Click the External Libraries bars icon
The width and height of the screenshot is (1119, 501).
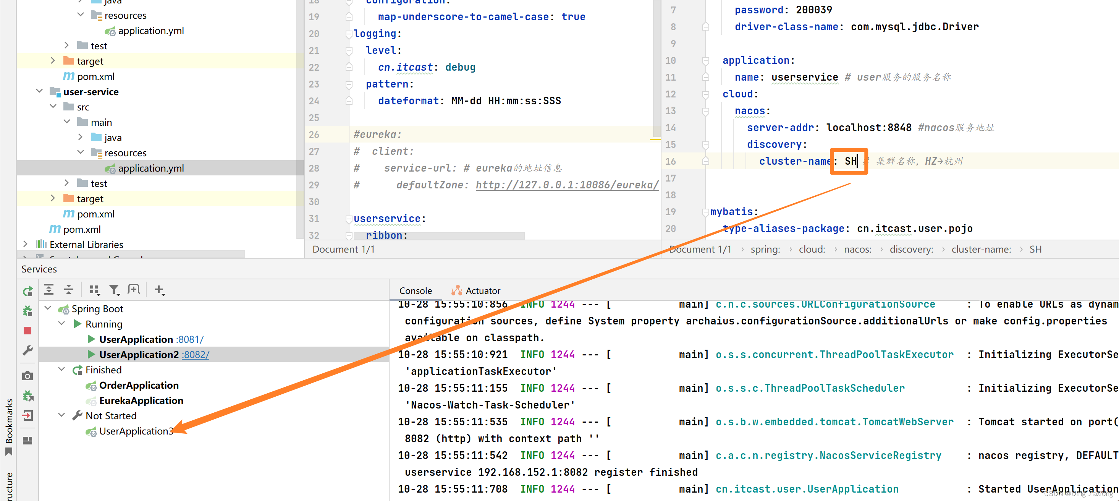(x=41, y=244)
